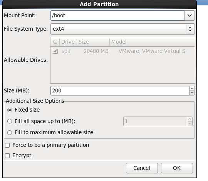This screenshot has width=208, height=181.
Task: Click the Mount Point field containing /boot
Action: (117, 16)
